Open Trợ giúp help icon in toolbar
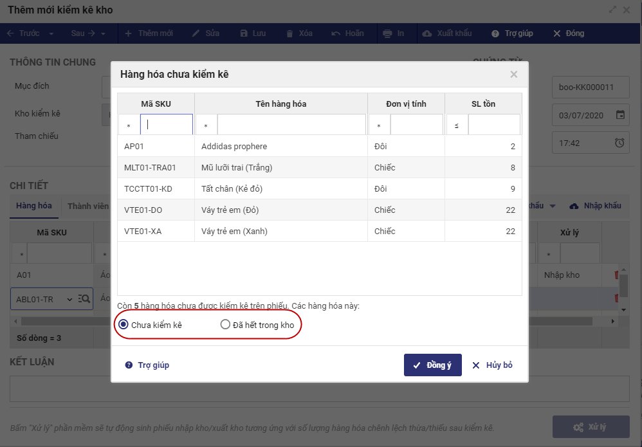 click(495, 33)
